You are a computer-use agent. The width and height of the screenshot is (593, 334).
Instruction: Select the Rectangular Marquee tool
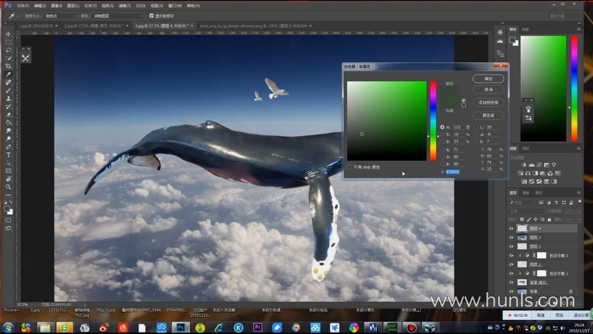8,42
